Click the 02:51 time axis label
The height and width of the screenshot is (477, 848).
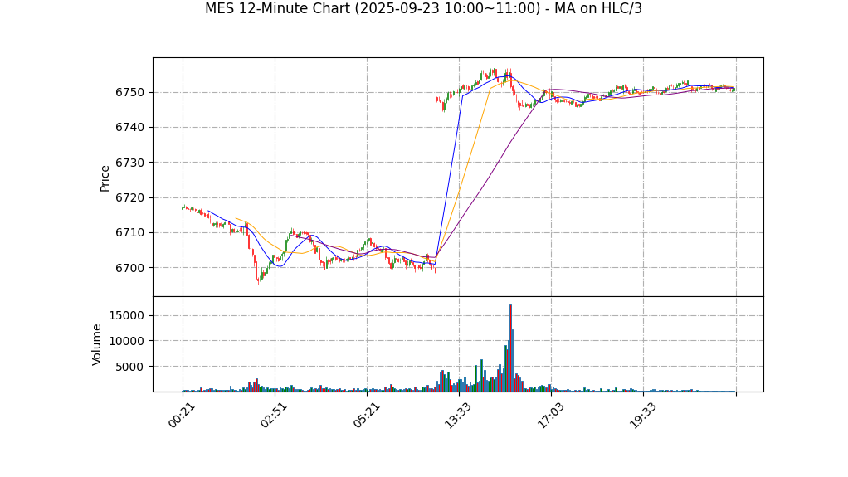[x=272, y=416]
